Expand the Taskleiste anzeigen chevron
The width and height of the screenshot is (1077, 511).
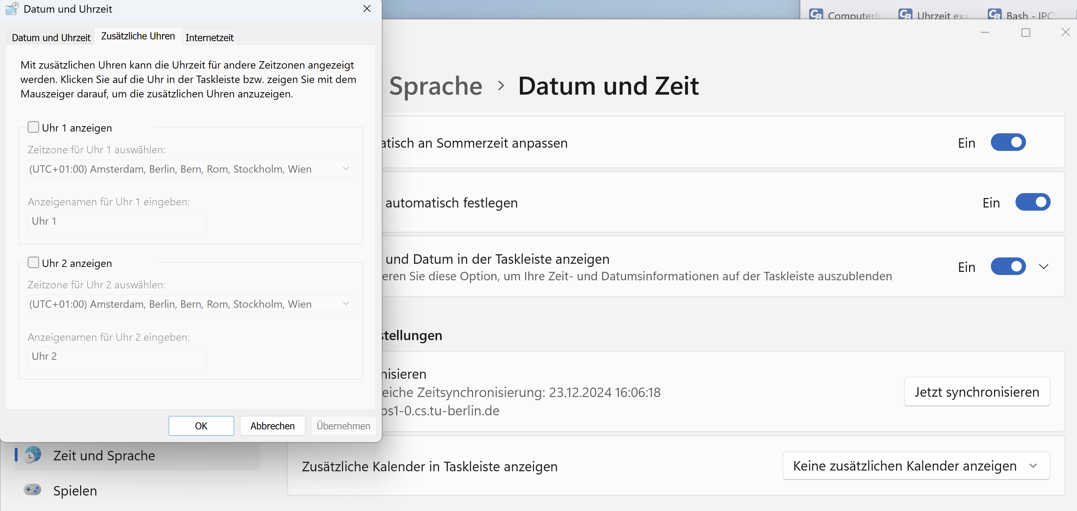click(1044, 267)
